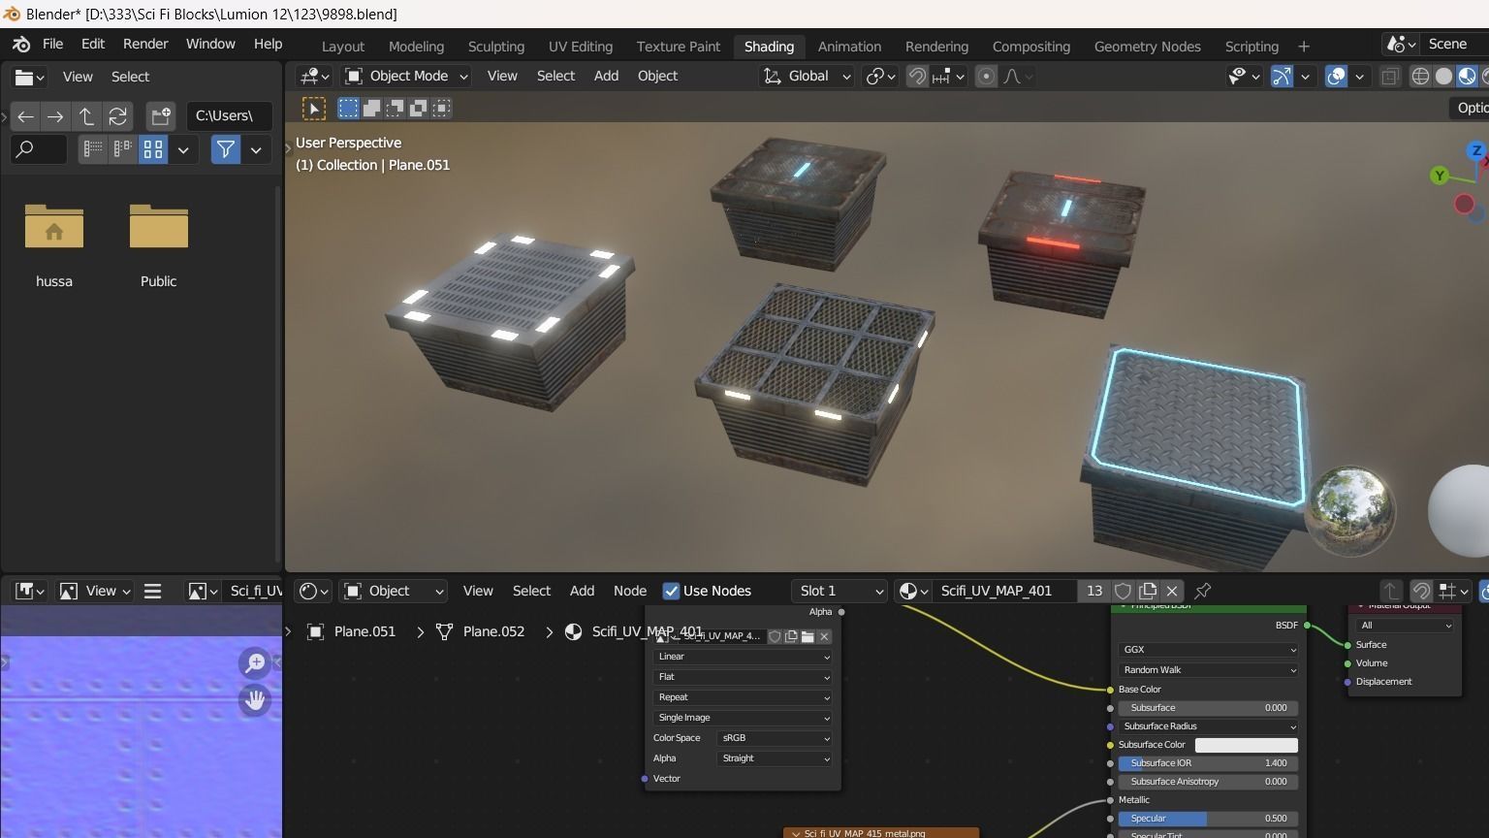Open the Object Mode dropdown
The height and width of the screenshot is (838, 1489).
tap(405, 77)
